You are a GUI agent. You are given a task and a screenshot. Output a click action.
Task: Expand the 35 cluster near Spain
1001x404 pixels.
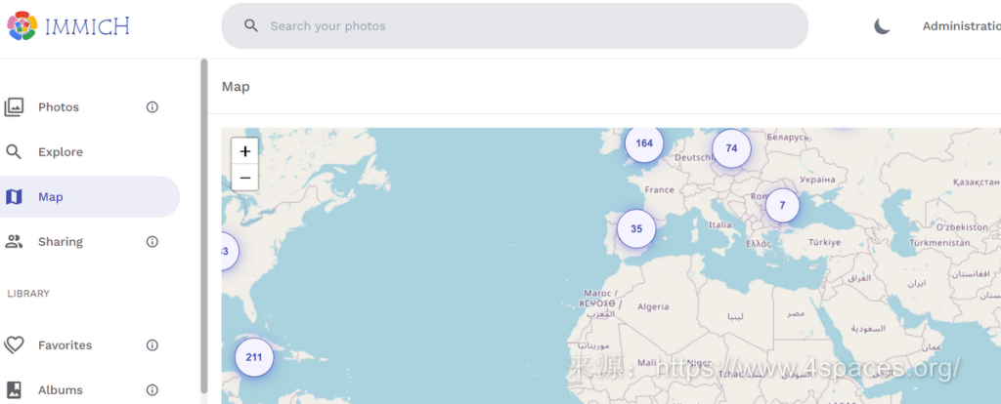coord(636,229)
